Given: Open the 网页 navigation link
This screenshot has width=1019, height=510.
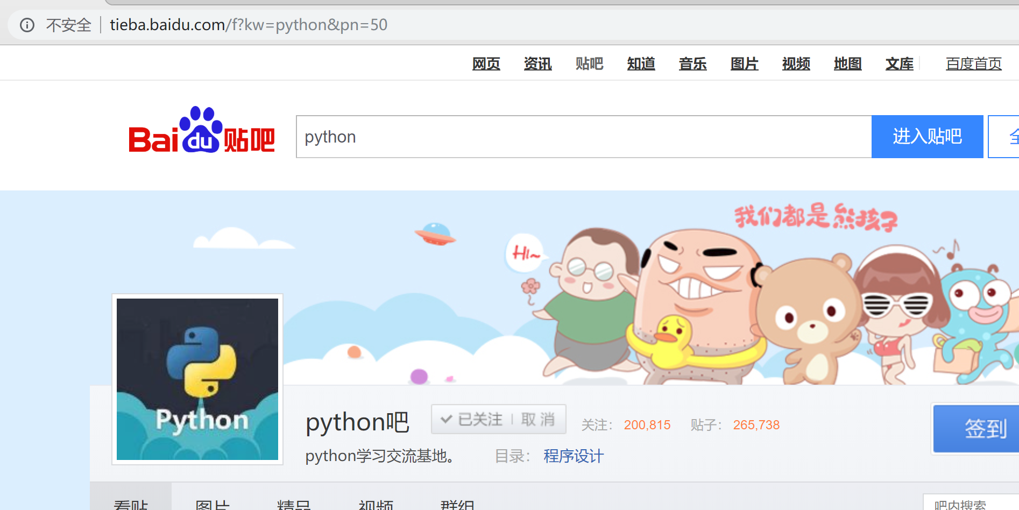Looking at the screenshot, I should tap(486, 63).
